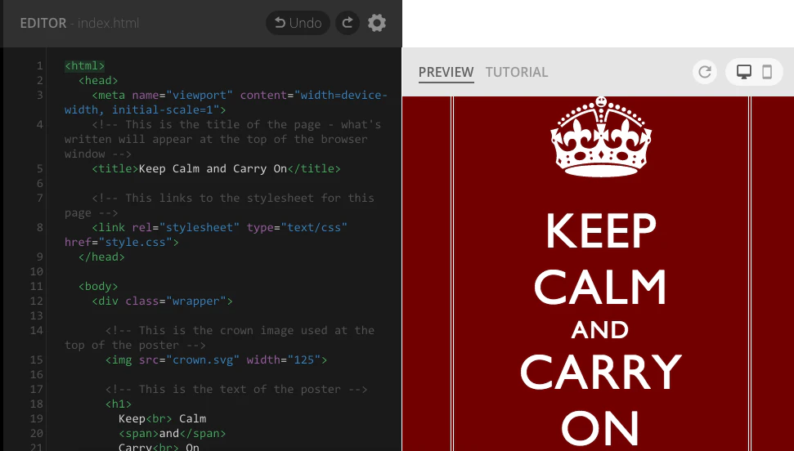Click href="style.css" attribute text
The height and width of the screenshot is (451, 794).
[x=119, y=243]
